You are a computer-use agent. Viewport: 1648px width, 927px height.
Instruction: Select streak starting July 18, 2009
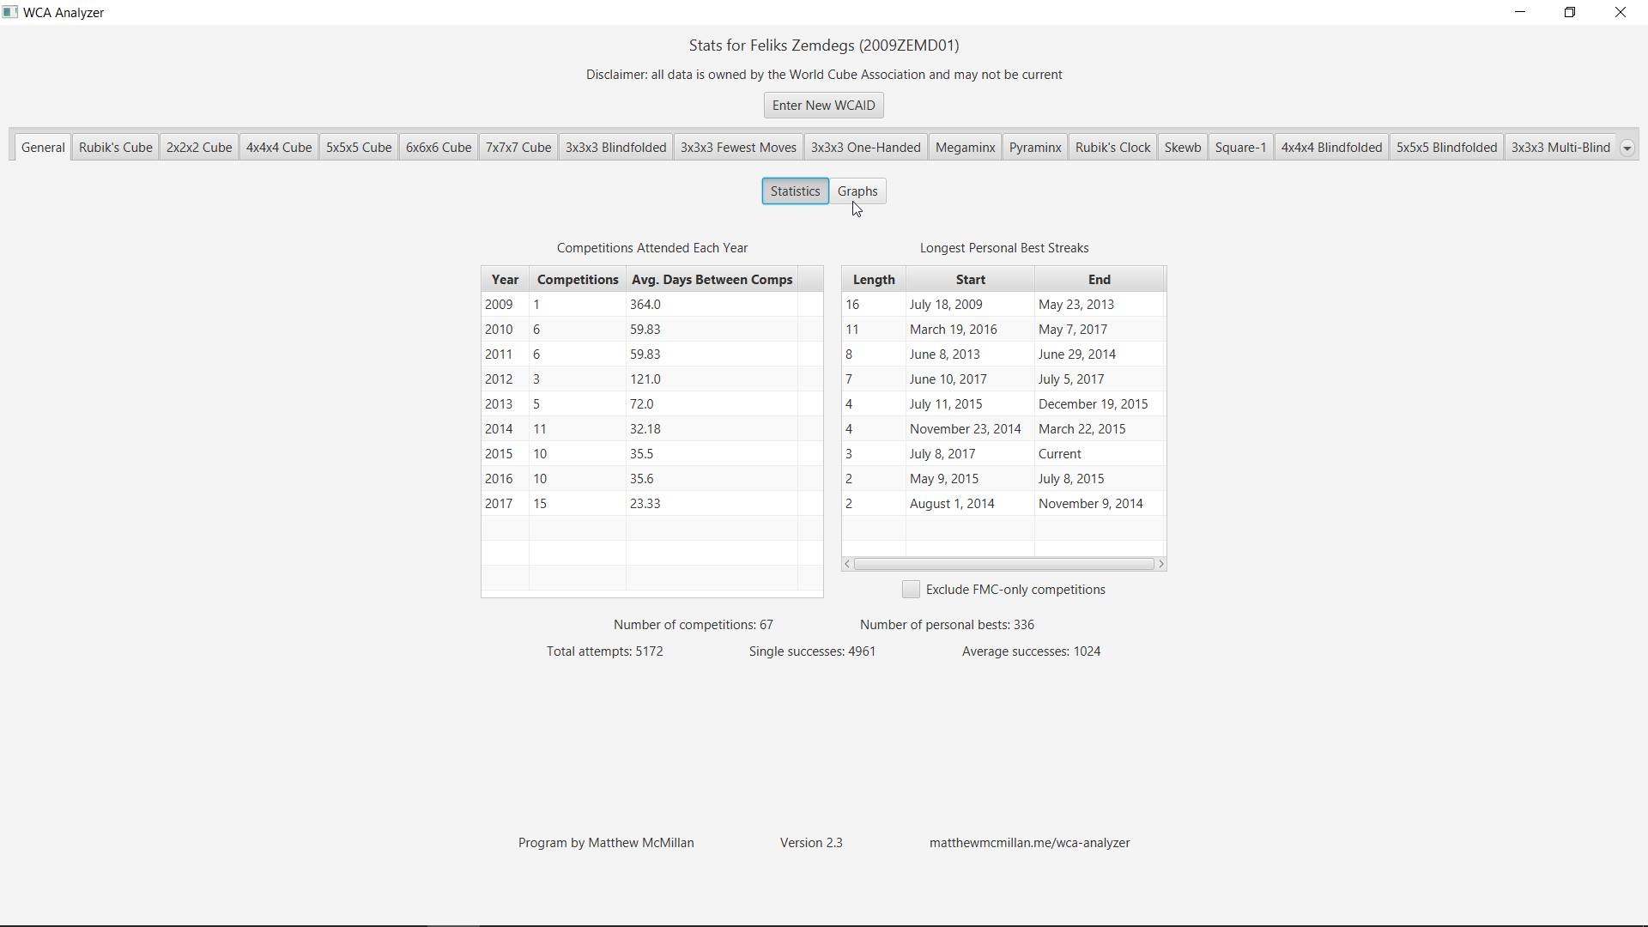(x=1003, y=305)
